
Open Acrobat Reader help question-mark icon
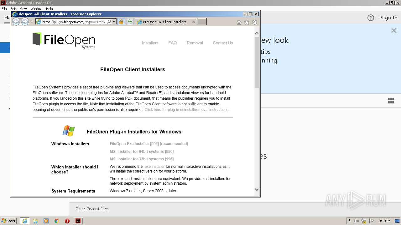(371, 18)
